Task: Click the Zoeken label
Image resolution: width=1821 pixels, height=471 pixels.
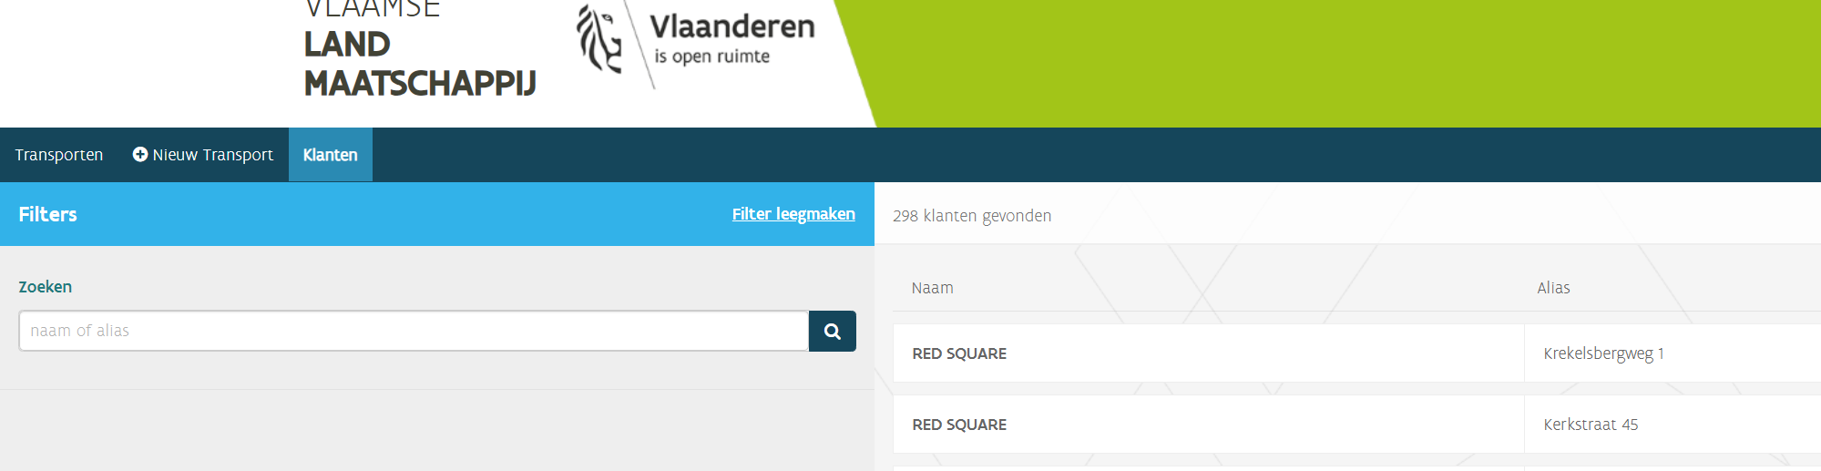Action: point(46,287)
